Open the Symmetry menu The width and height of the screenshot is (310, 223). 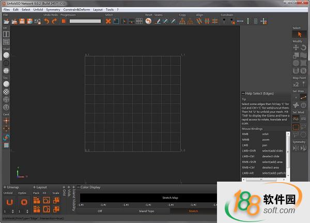coord(53,9)
